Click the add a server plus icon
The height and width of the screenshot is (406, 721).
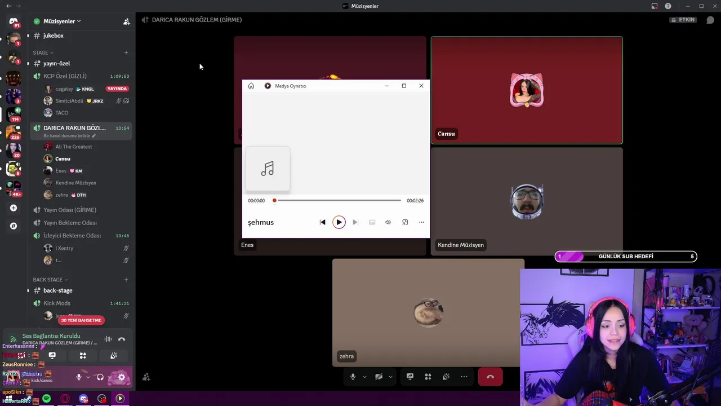(14, 208)
